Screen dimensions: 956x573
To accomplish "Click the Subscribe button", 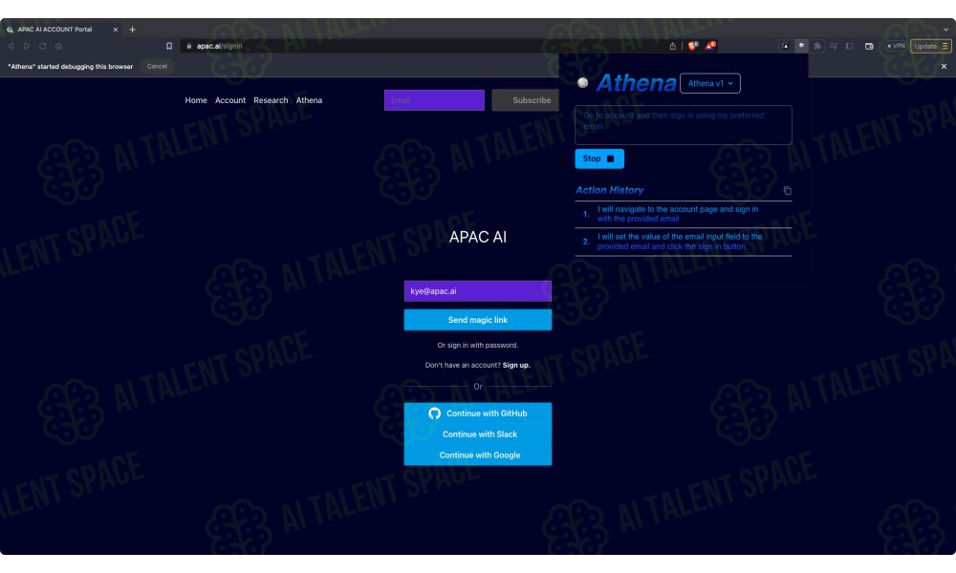I will (x=525, y=100).
